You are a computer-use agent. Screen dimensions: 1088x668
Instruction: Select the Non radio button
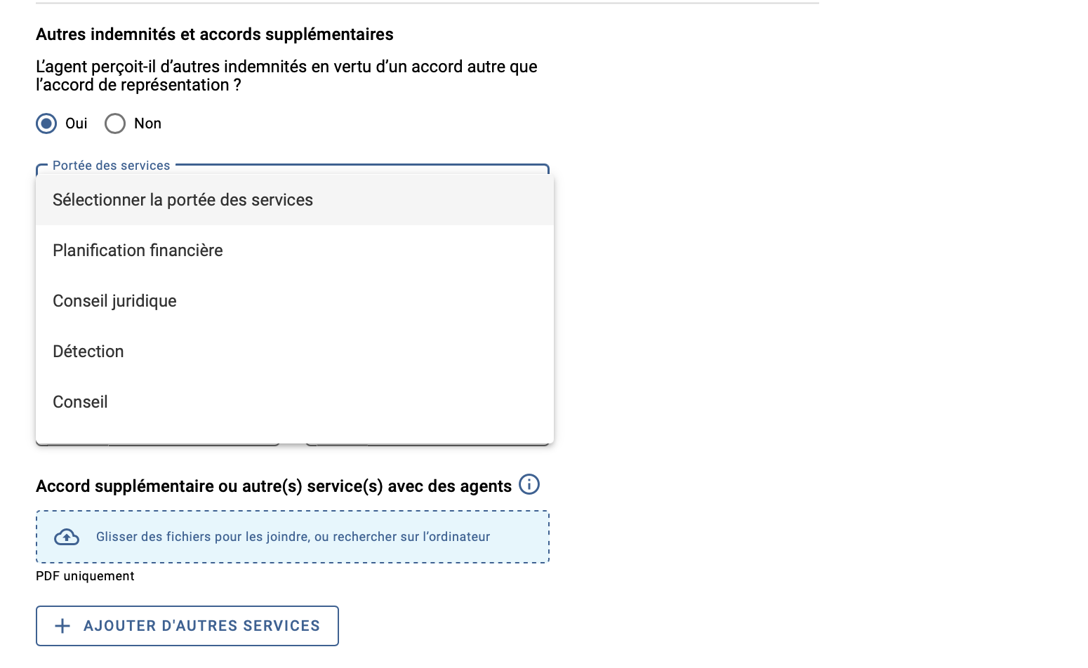115,123
